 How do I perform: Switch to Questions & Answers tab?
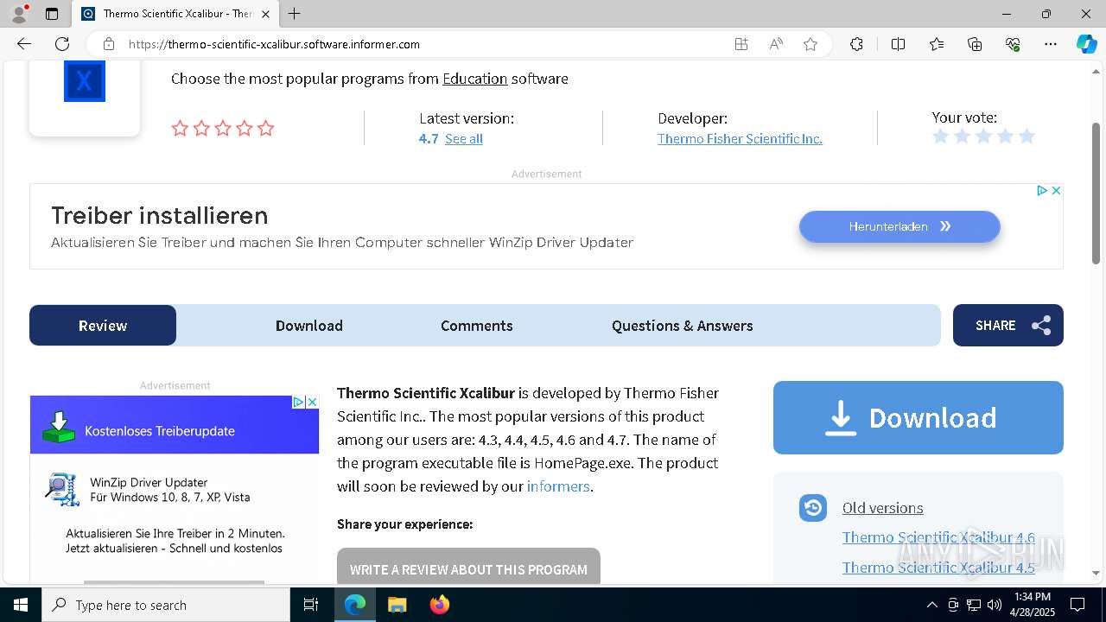[x=683, y=326]
